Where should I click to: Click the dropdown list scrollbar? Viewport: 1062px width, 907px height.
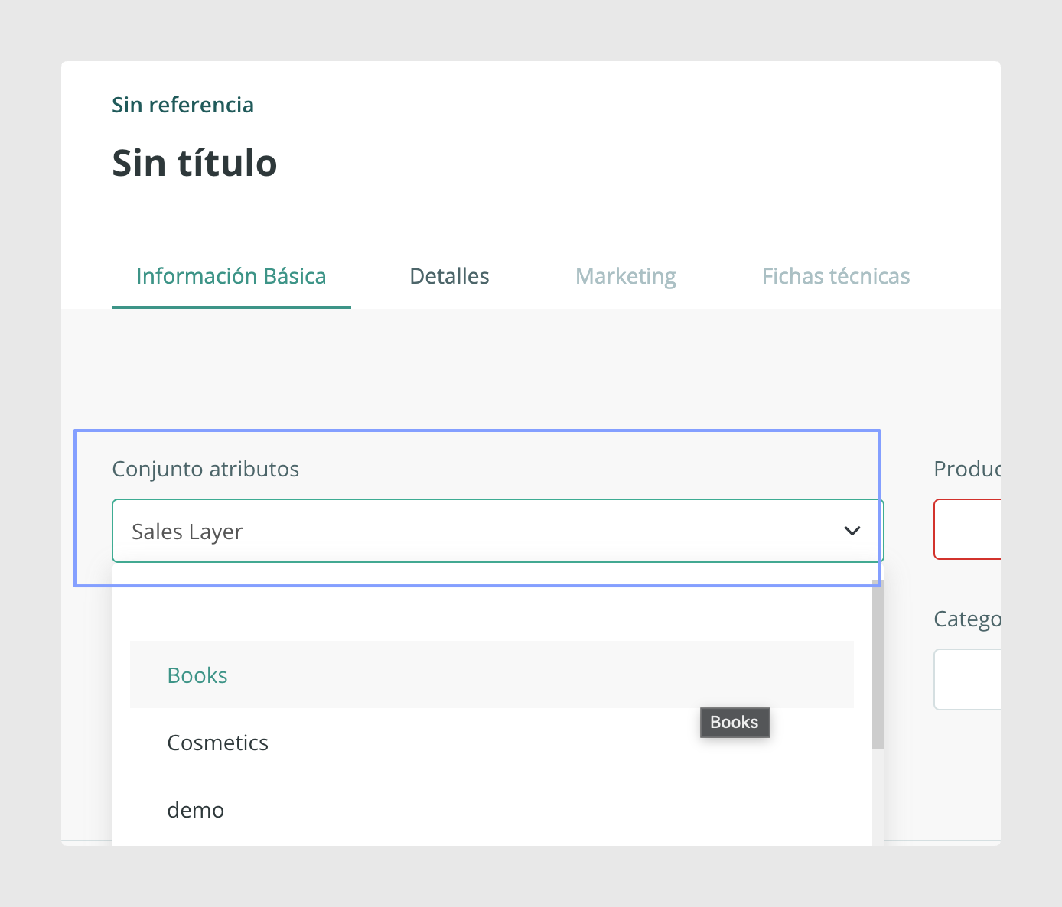[x=878, y=665]
